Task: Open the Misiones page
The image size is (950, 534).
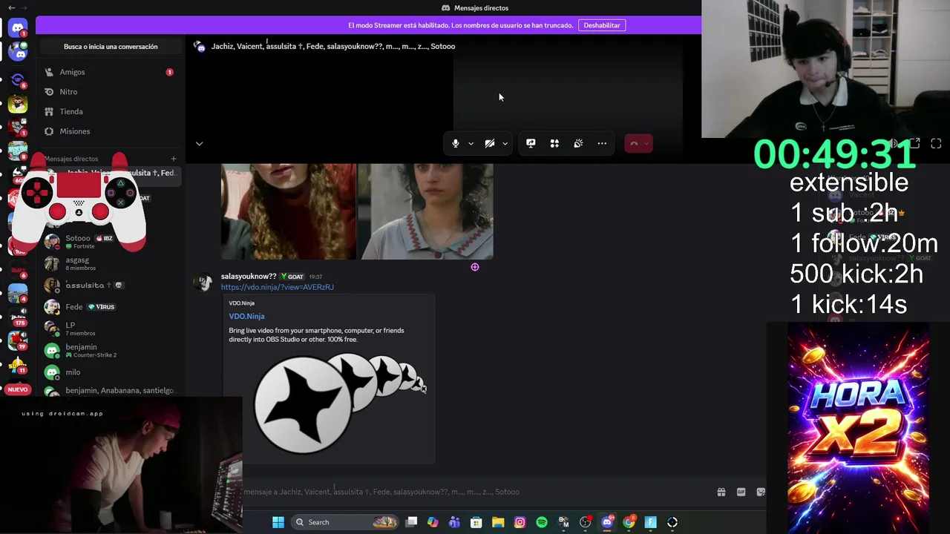Action: tap(110, 131)
